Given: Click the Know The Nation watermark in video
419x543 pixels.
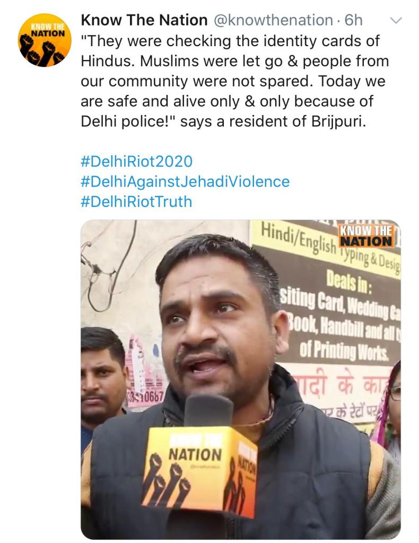Looking at the screenshot, I should click(366, 236).
